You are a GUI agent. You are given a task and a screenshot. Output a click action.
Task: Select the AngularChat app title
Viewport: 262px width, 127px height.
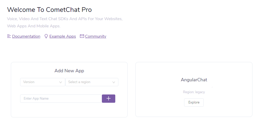click(x=194, y=80)
